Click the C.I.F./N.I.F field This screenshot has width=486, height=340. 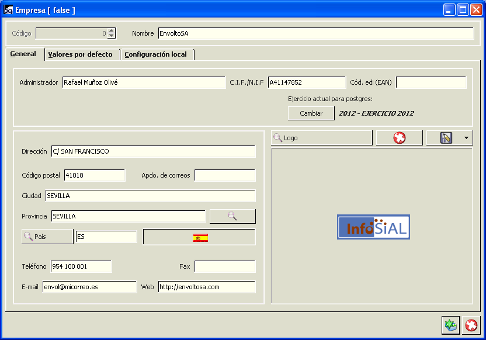pos(307,82)
